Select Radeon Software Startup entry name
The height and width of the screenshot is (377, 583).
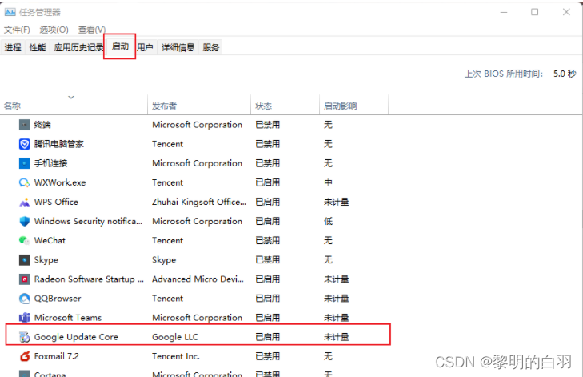(89, 279)
